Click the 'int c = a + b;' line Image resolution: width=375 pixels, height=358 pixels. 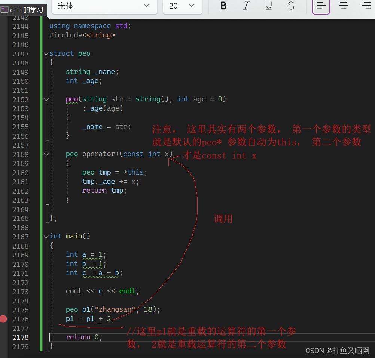click(94, 273)
